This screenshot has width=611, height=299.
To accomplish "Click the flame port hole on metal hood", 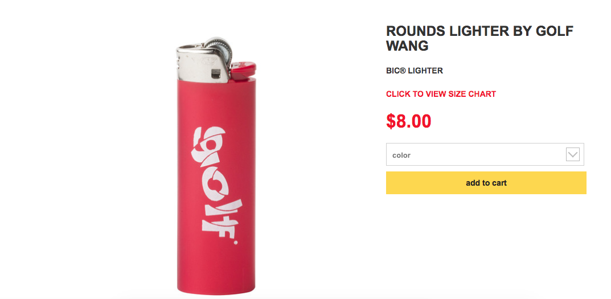I will point(215,73).
